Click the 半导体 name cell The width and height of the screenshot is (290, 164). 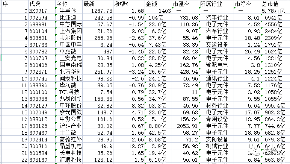pos(69,11)
